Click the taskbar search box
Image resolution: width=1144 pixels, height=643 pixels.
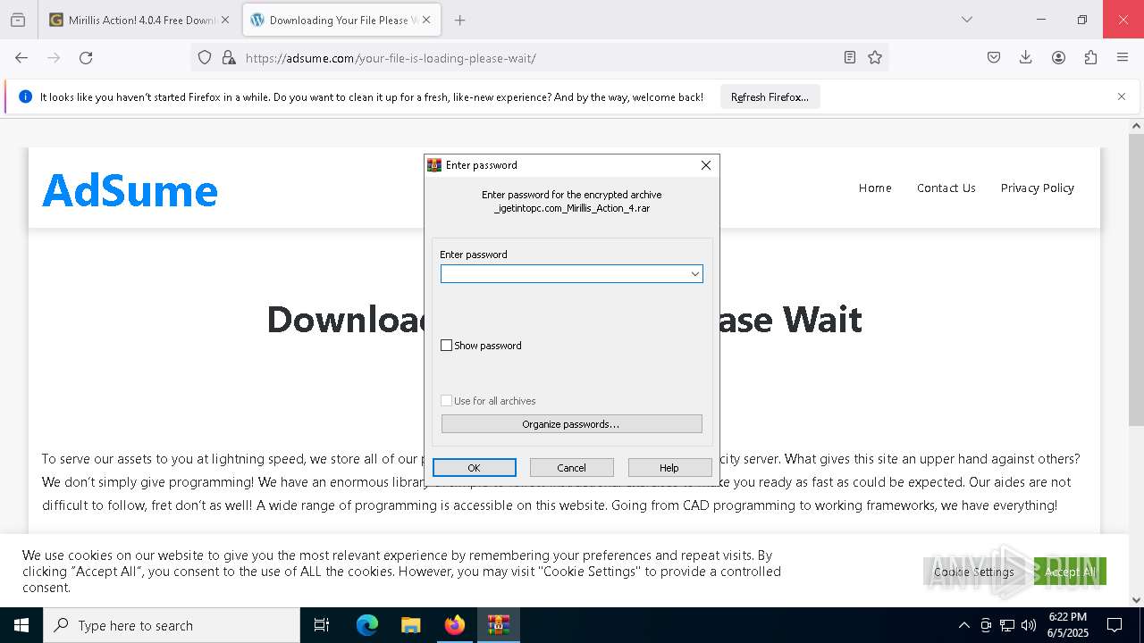(172, 625)
